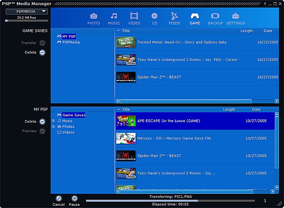This screenshot has height=208, width=284.
Task: Select 'Mercury - SS! - Mercury Game Save File'
Action: click(x=174, y=138)
